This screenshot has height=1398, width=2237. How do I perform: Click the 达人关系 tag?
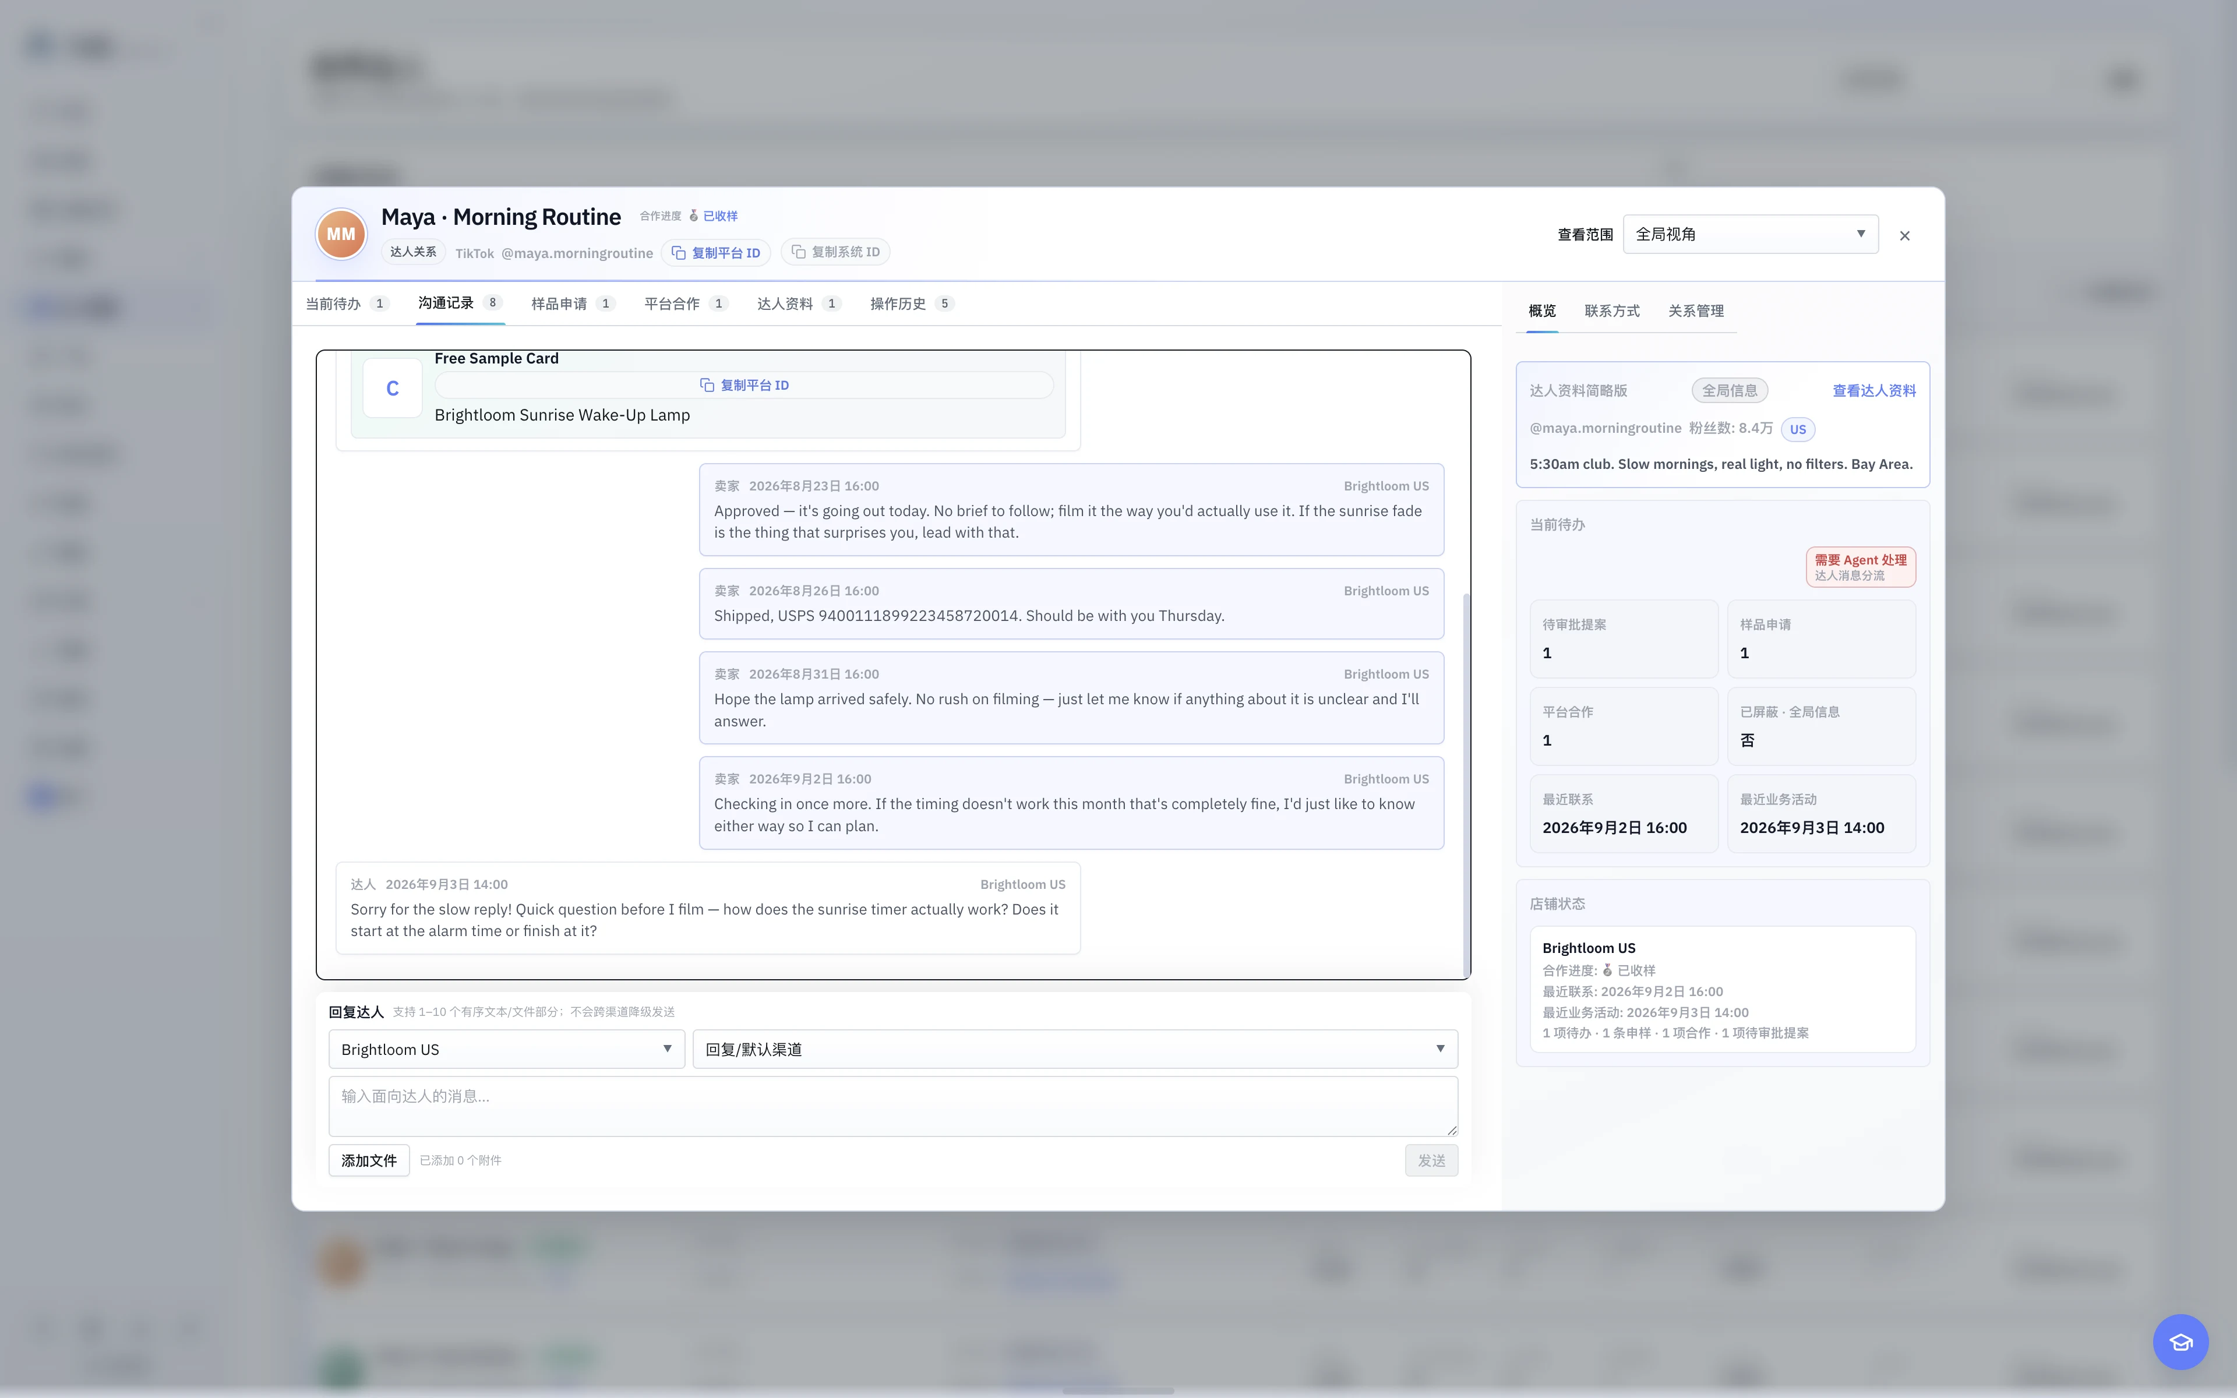click(413, 252)
